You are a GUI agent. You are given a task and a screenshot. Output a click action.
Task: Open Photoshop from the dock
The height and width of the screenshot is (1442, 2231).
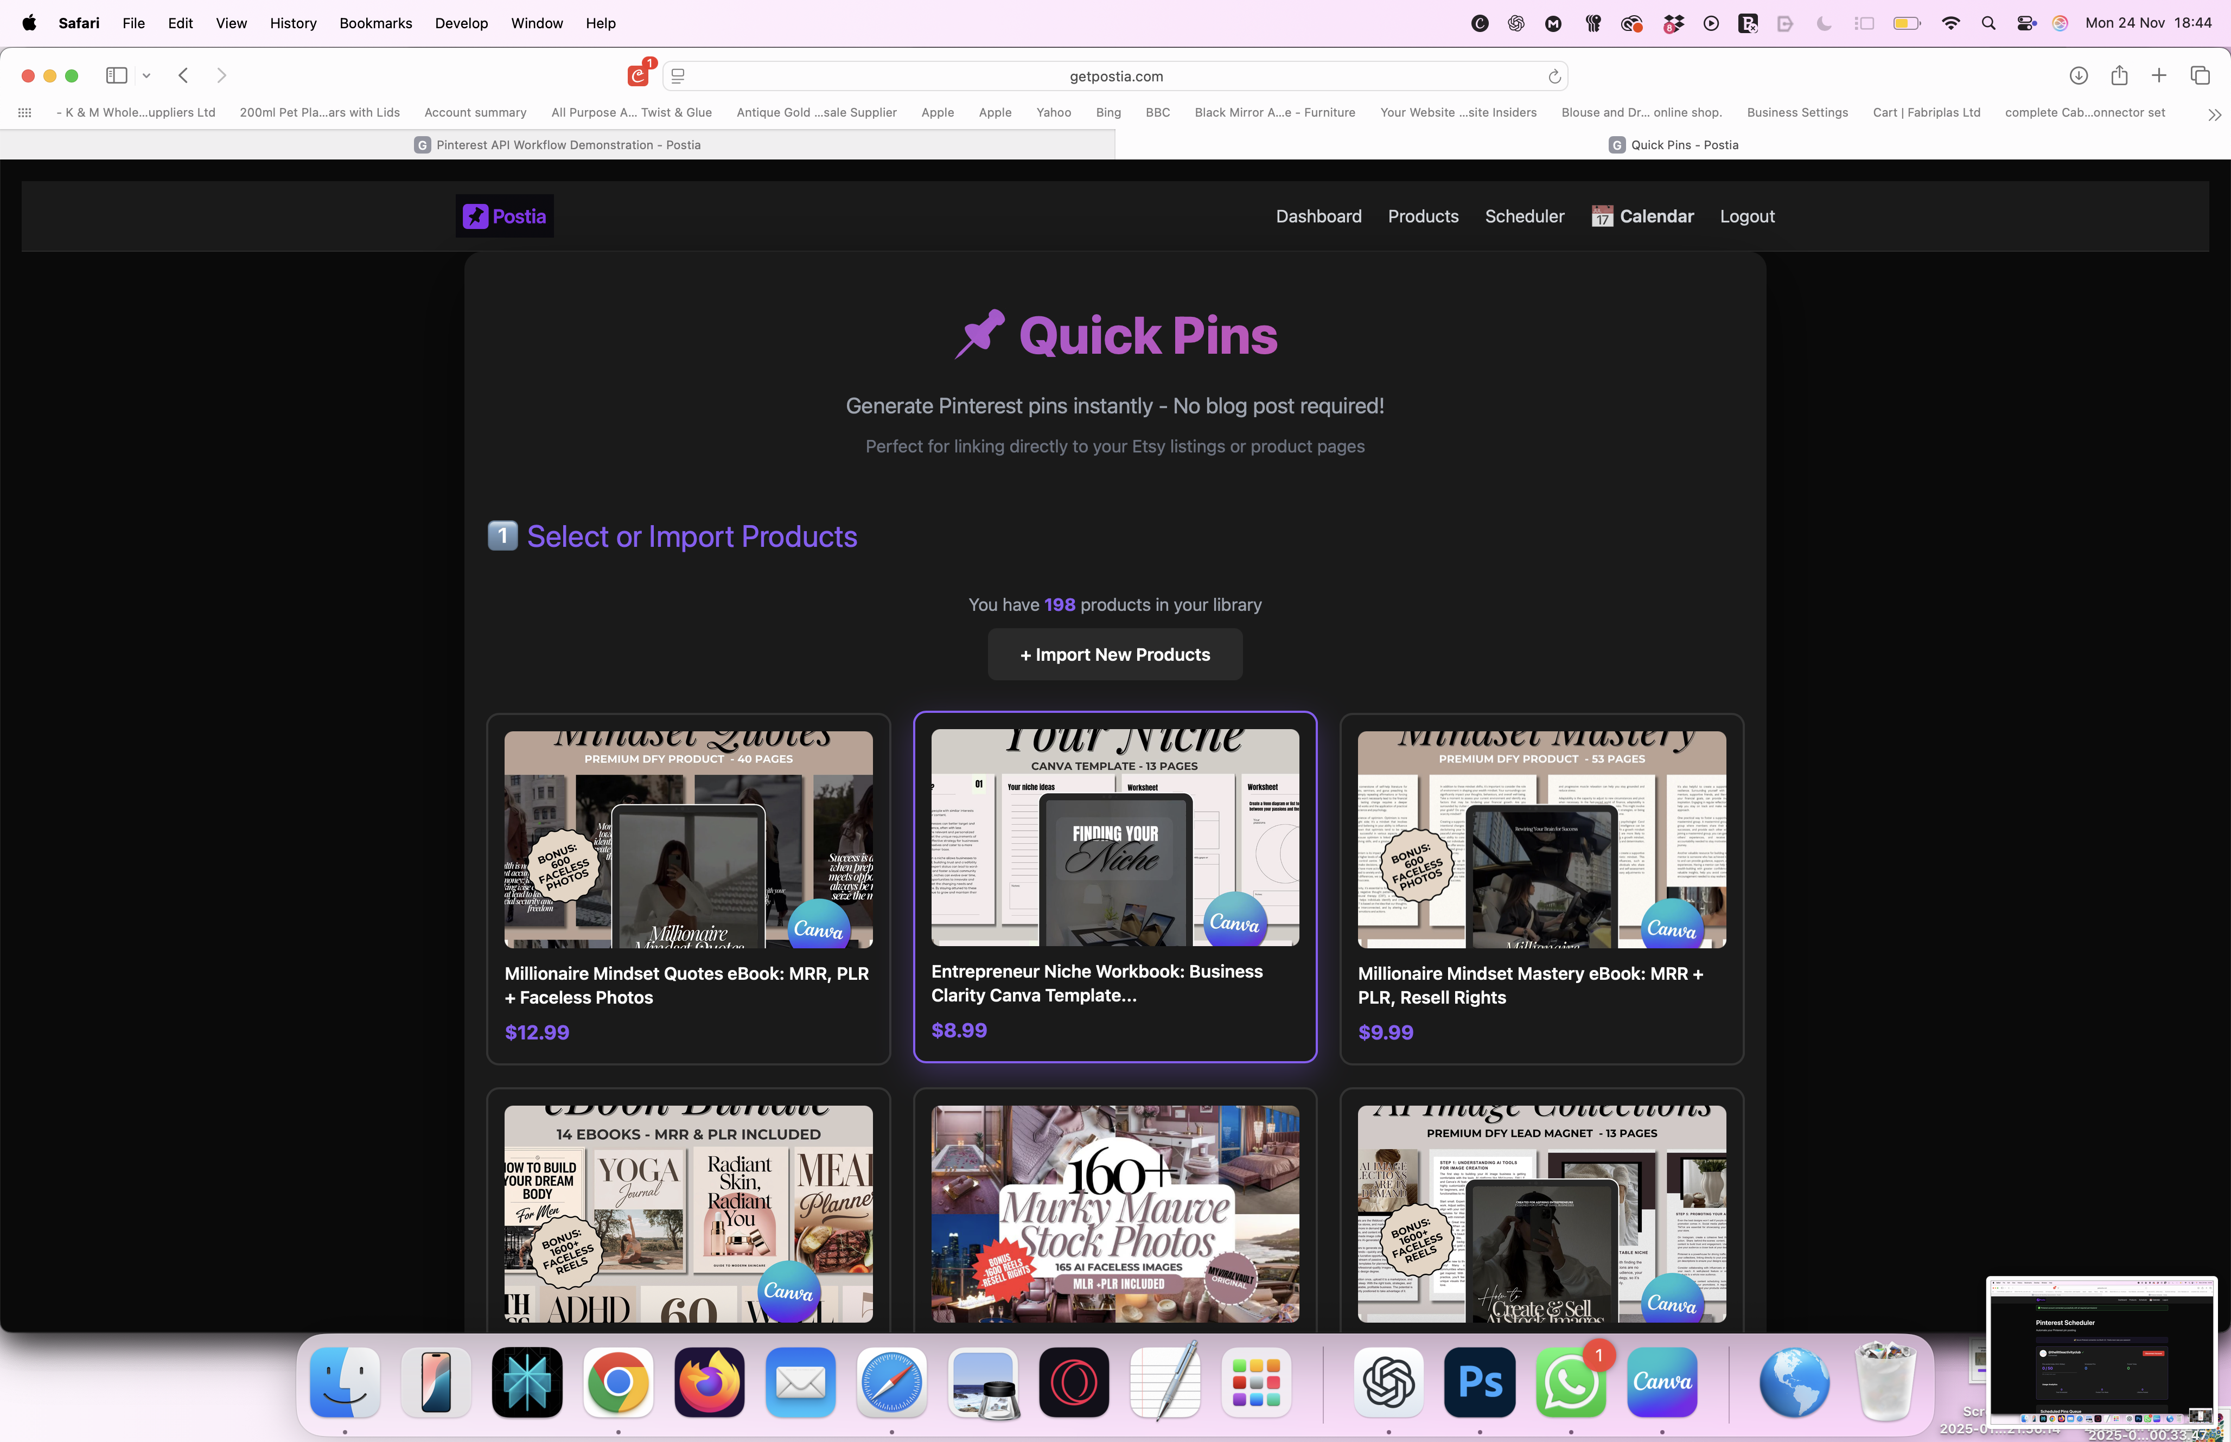coord(1479,1382)
